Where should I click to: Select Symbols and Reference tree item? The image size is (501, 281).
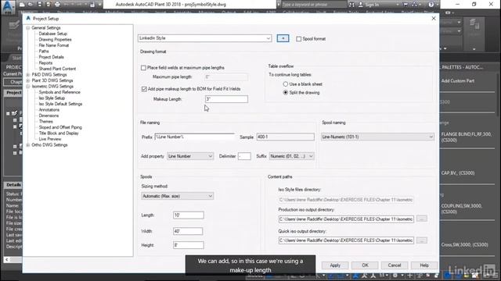point(59,92)
